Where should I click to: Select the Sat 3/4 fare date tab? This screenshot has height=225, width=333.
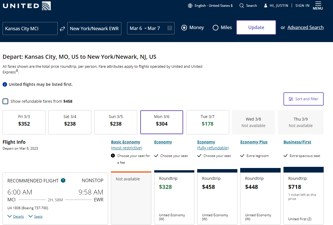pyautogui.click(x=70, y=122)
